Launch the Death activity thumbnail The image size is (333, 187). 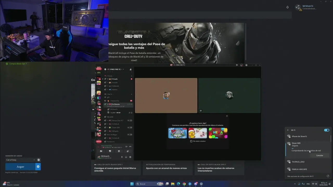click(177, 133)
